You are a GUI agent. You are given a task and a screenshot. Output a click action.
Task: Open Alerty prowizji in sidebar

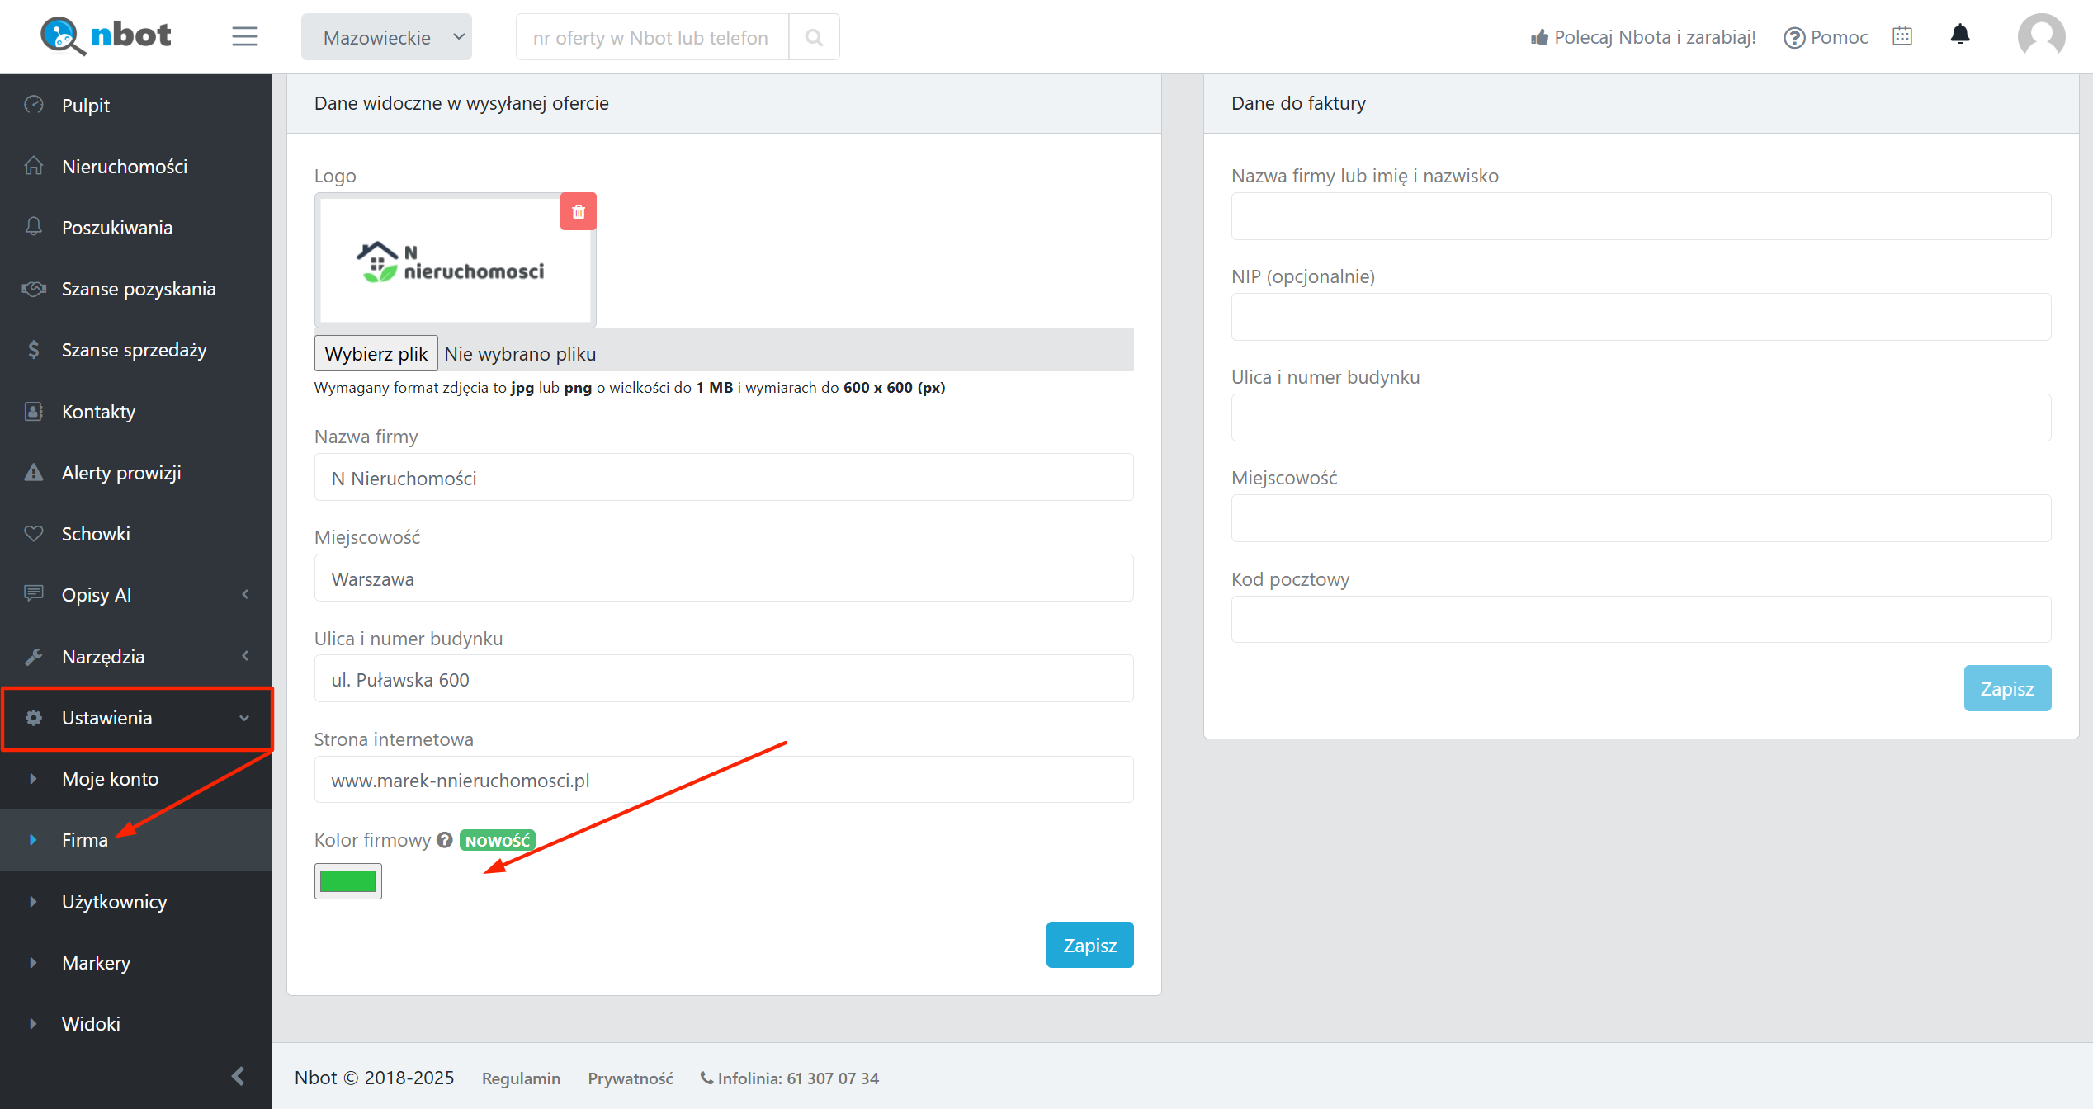136,472
